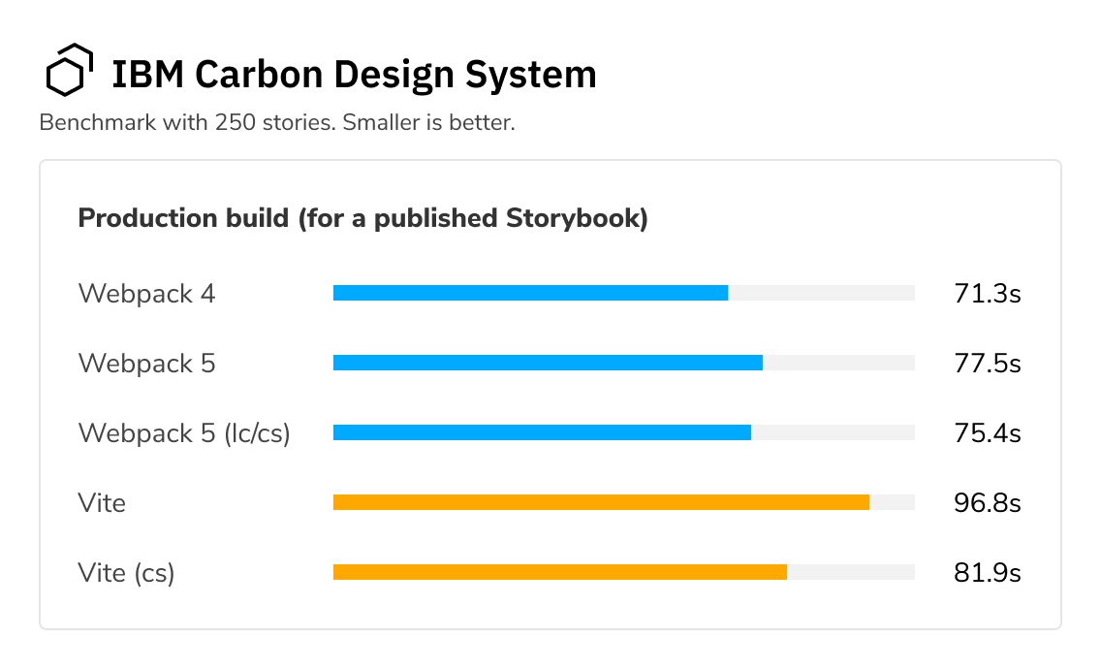This screenshot has height=669, width=1101.
Task: Click the Webpack 4 row label
Action: [x=146, y=294]
